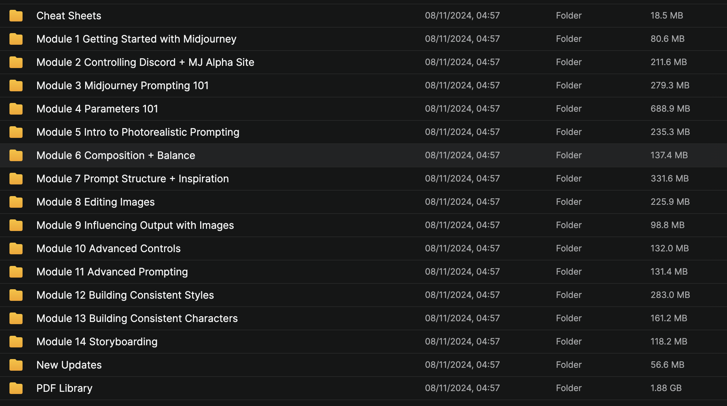Open Module 3 Midjourney Prompting 101
The image size is (727, 406).
123,85
